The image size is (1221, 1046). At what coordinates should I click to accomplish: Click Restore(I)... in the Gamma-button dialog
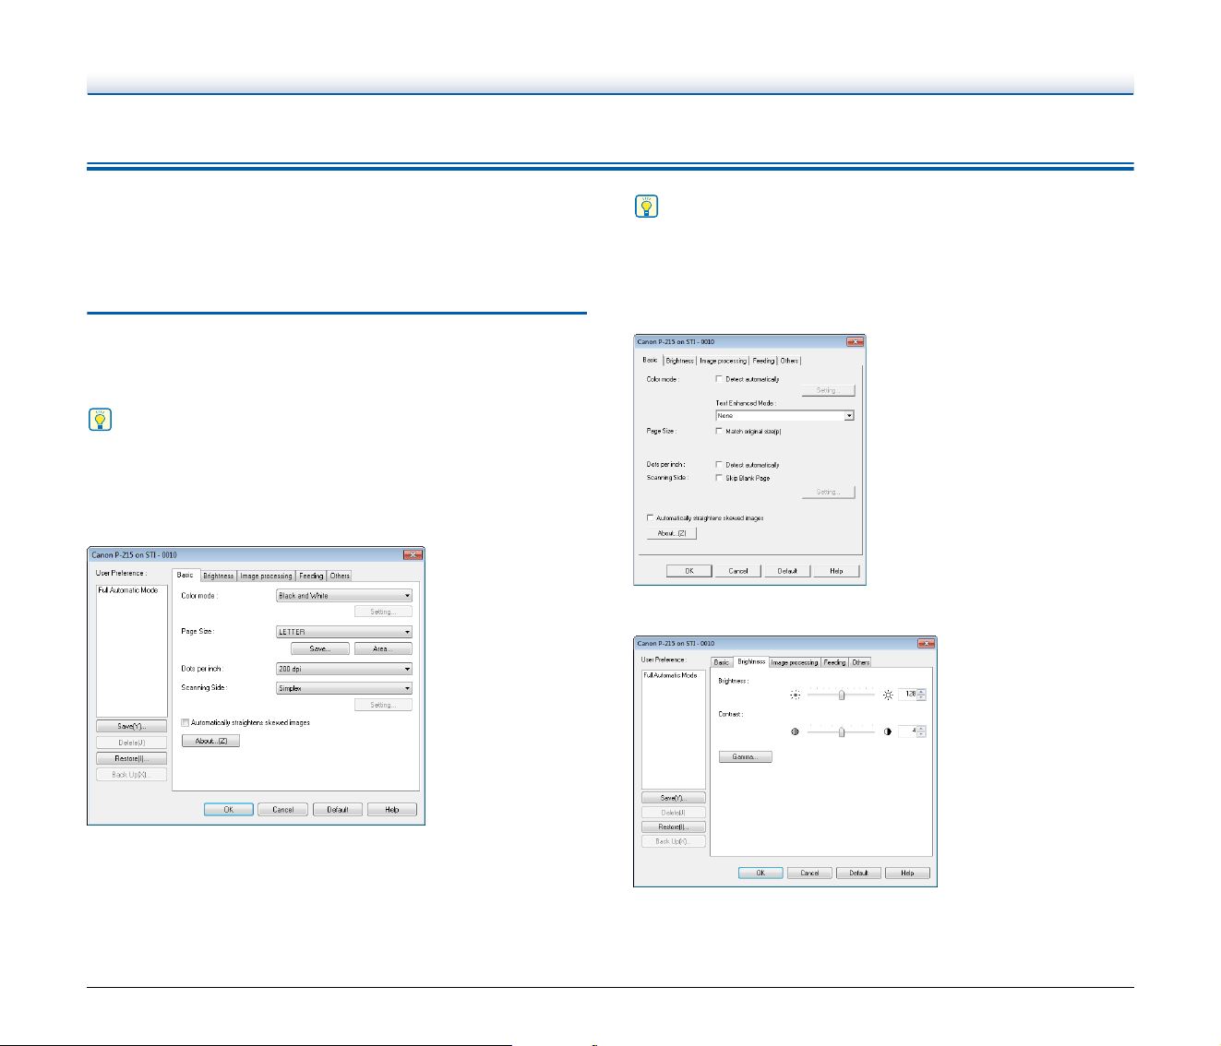[x=674, y=826]
